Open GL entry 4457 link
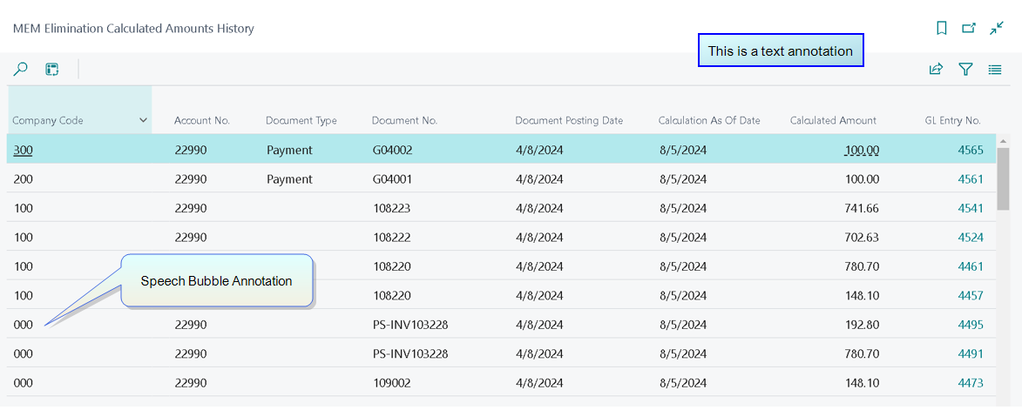1022x410 pixels. (x=971, y=295)
